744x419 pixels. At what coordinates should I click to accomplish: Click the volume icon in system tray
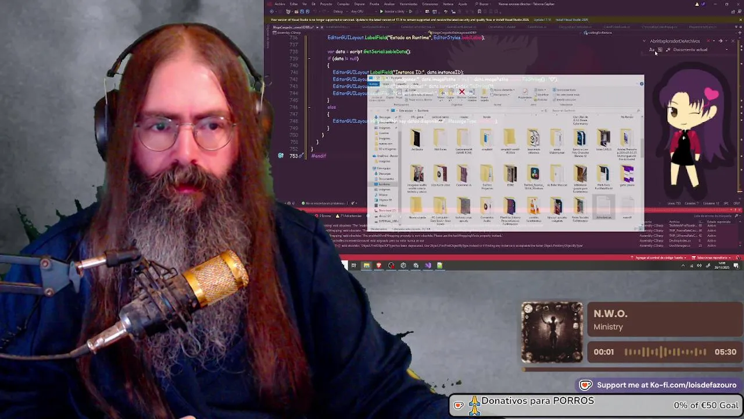(699, 265)
